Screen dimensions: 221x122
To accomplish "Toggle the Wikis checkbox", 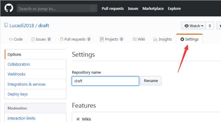I will (78, 119).
